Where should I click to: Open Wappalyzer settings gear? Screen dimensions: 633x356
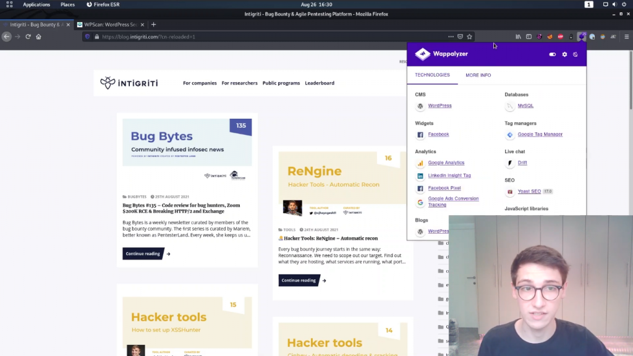coord(564,54)
